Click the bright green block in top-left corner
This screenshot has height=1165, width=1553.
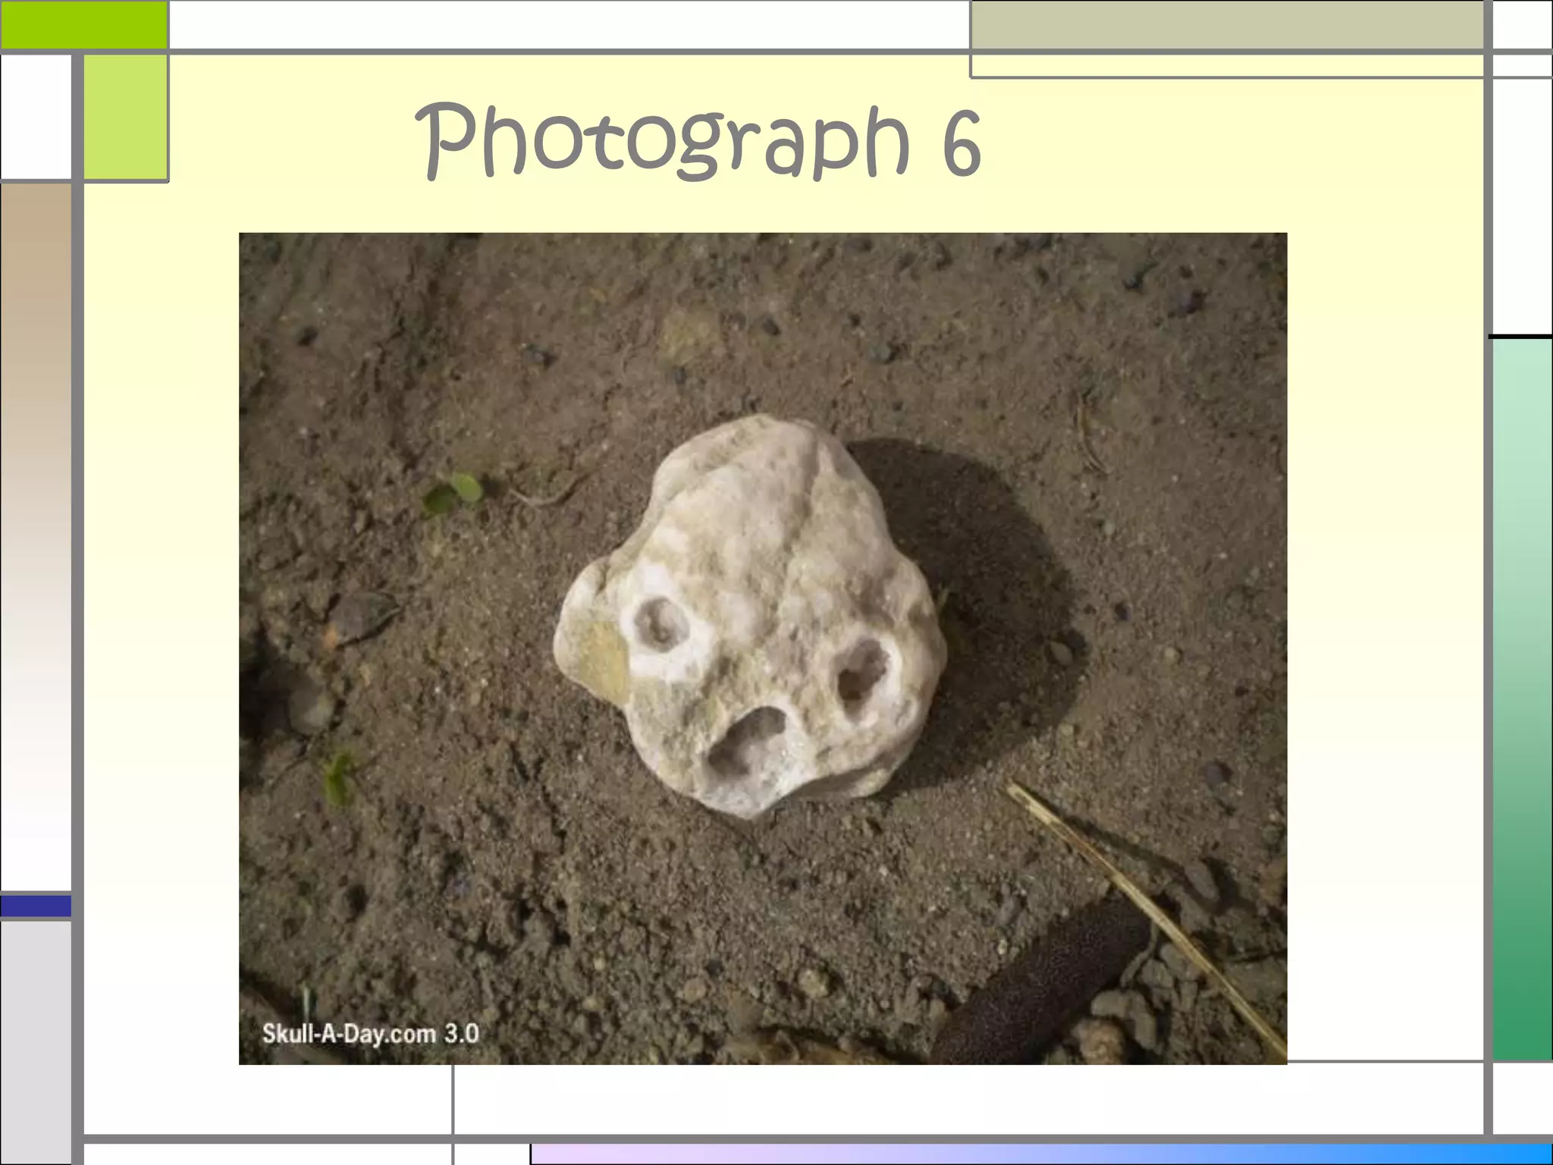[83, 24]
